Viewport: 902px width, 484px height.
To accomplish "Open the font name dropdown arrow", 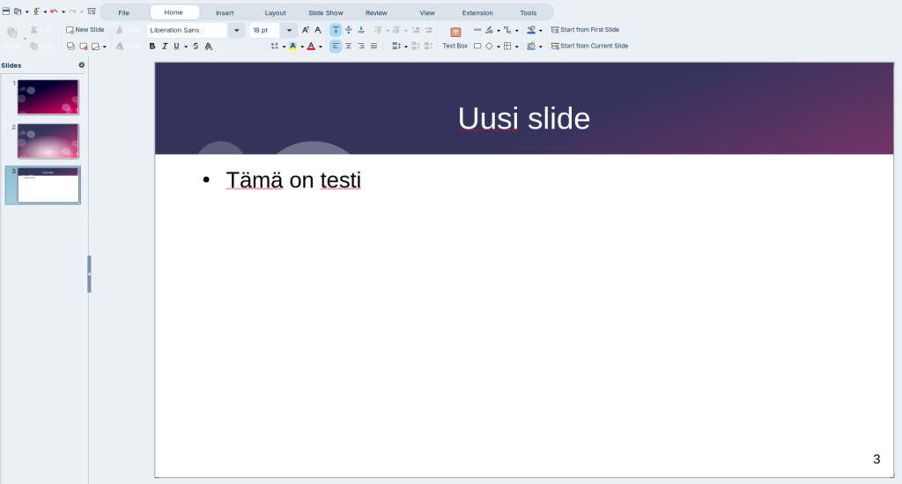I will (x=236, y=30).
